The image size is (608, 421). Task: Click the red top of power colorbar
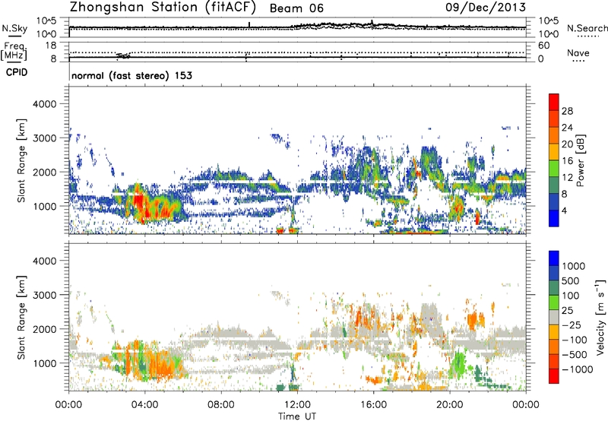coord(554,102)
